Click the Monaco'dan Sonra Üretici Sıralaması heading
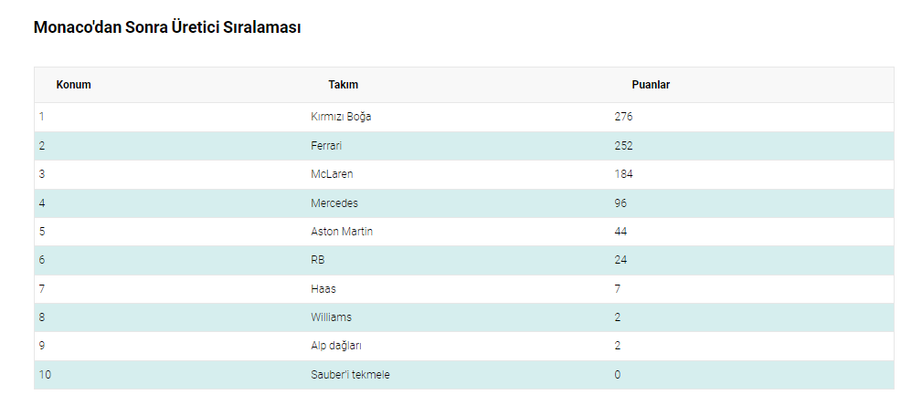This screenshot has height=405, width=922. tap(167, 27)
